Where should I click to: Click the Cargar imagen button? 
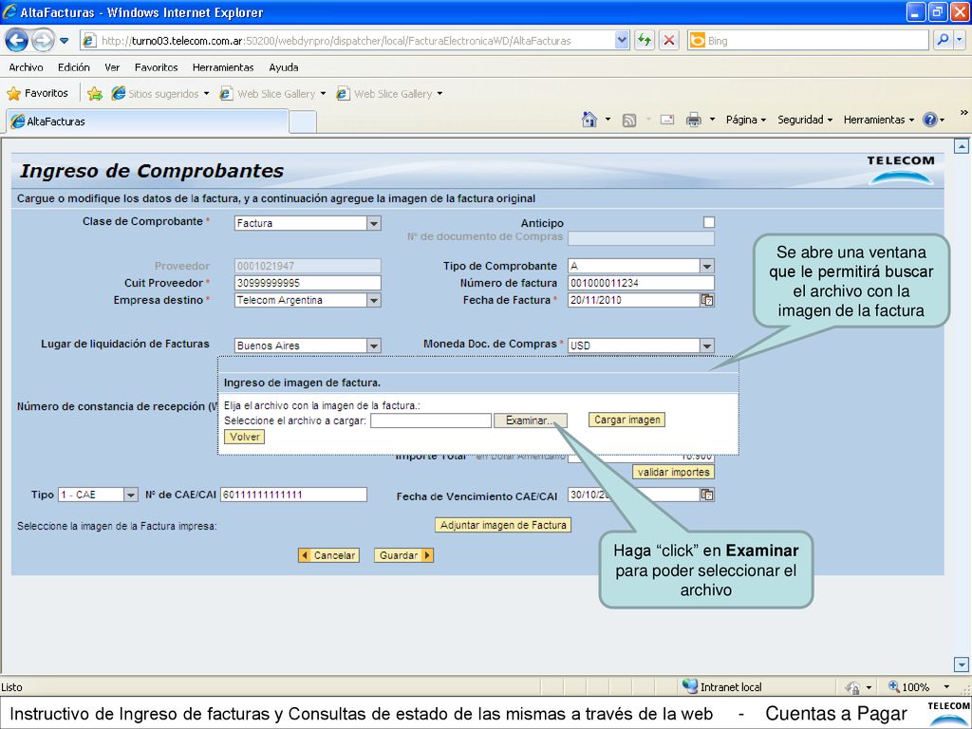point(626,420)
